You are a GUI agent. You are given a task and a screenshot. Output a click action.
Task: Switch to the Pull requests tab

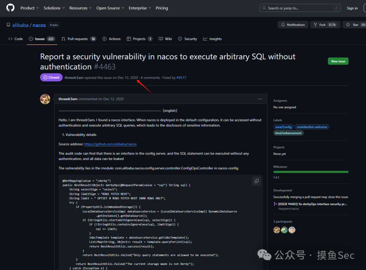(x=79, y=39)
